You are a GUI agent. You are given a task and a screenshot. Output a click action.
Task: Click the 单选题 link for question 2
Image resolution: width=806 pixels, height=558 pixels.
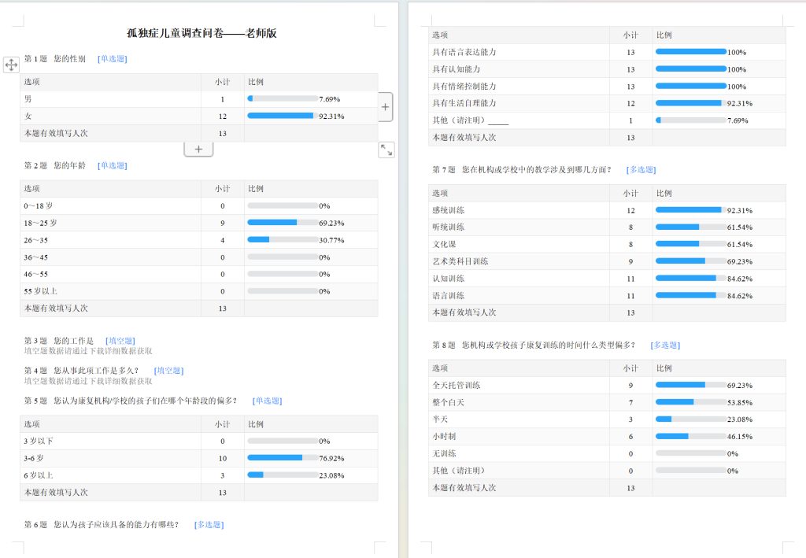(112, 165)
